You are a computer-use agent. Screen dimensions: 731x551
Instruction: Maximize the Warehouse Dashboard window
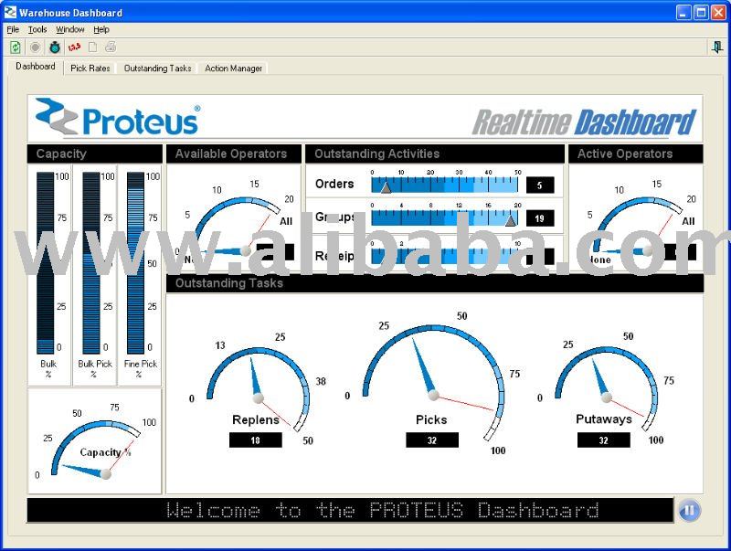[701, 12]
